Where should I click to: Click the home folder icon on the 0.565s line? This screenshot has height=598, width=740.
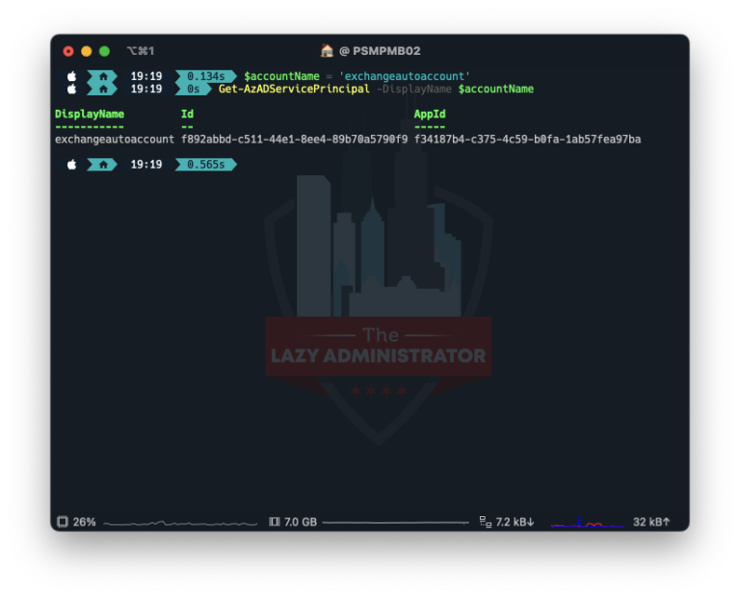(x=103, y=164)
